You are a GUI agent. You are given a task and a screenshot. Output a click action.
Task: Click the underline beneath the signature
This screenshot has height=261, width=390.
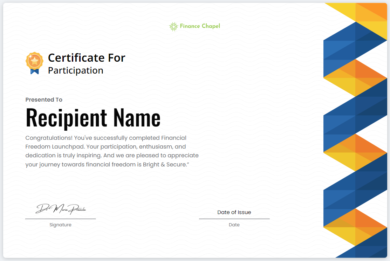60,219
